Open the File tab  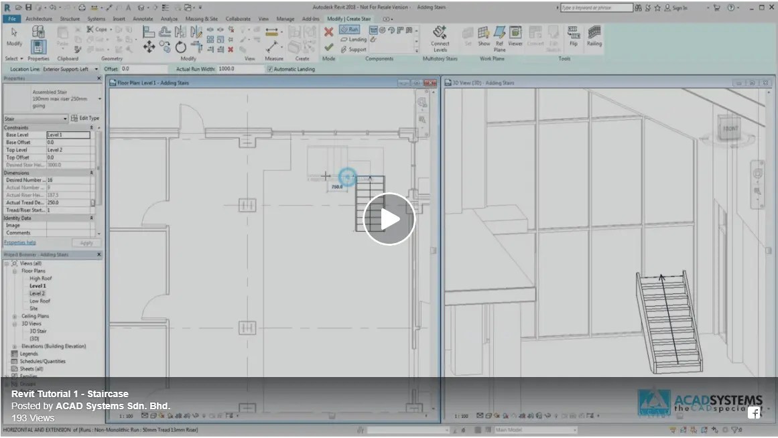pos(12,19)
